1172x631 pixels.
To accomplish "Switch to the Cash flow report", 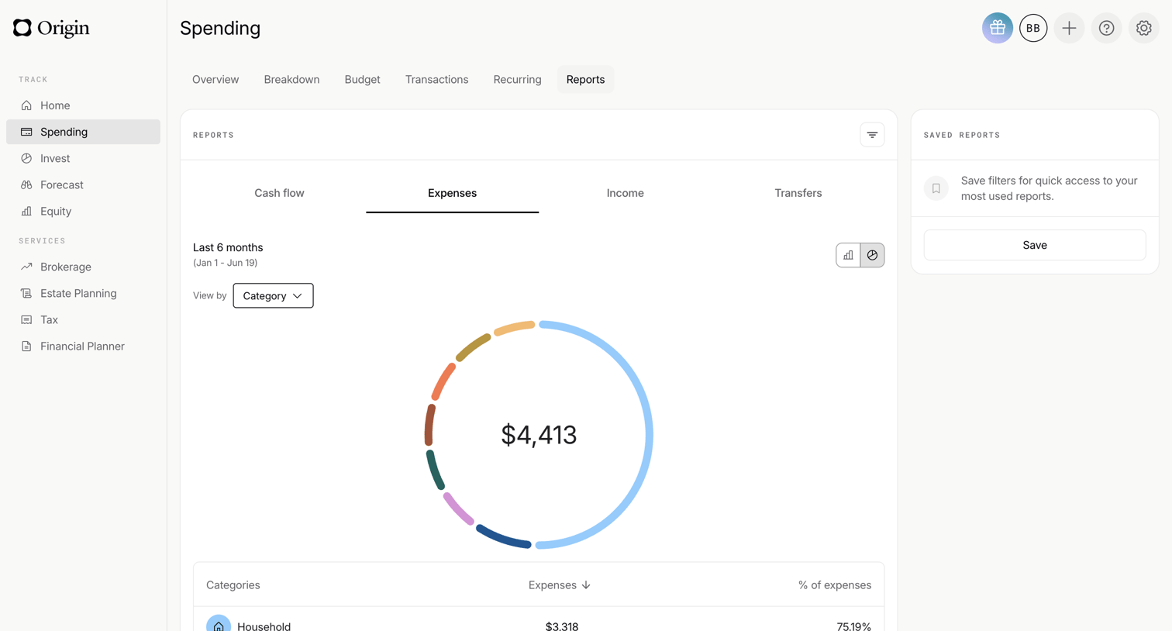I will tap(279, 193).
